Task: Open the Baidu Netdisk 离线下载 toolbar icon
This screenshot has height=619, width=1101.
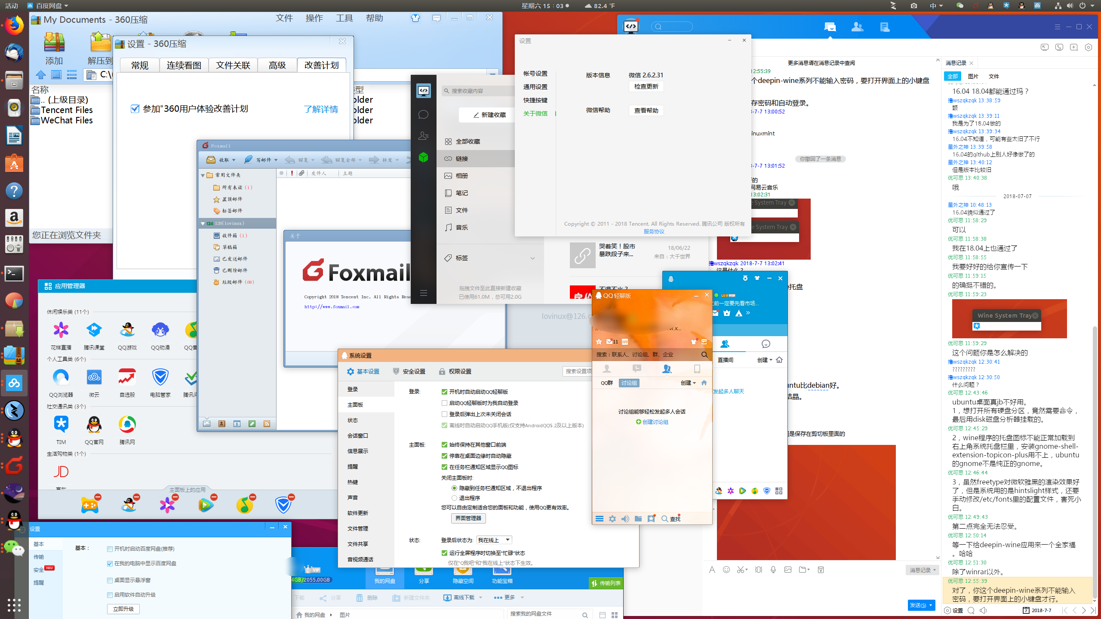Action: pyautogui.click(x=447, y=598)
